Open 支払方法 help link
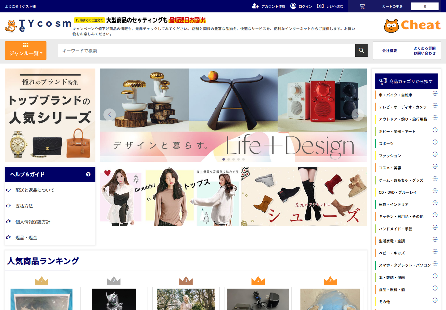Screen dimensions: 446x310 [x=24, y=206]
